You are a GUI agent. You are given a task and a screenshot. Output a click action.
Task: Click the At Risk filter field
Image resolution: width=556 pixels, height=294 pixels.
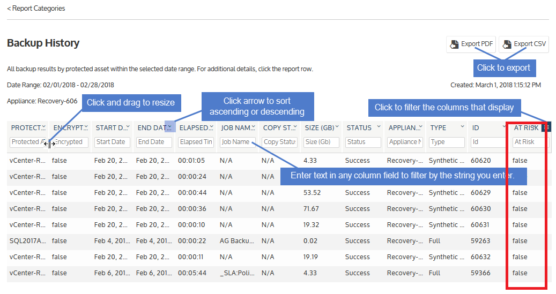pyautogui.click(x=530, y=142)
